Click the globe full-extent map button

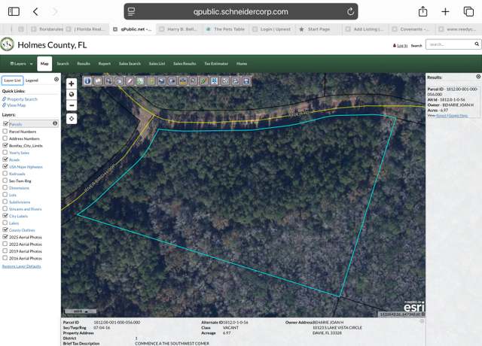click(x=72, y=95)
